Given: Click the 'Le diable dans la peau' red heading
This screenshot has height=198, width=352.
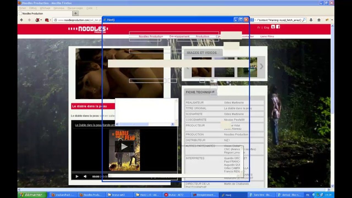Looking at the screenshot, I should point(89,106).
